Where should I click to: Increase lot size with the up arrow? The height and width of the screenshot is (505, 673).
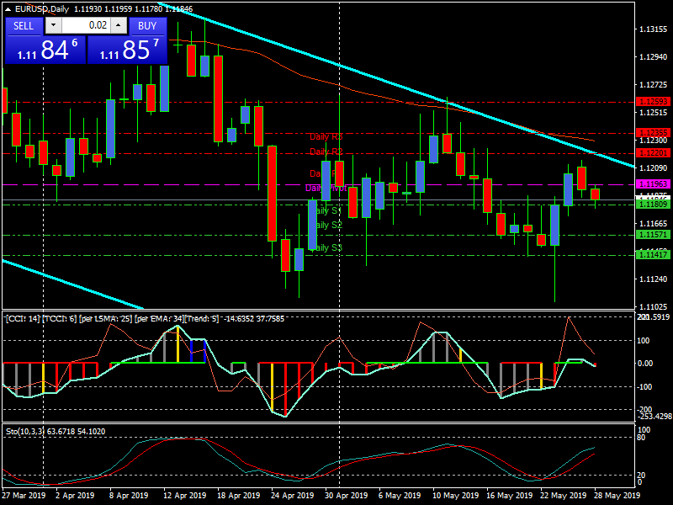click(118, 25)
